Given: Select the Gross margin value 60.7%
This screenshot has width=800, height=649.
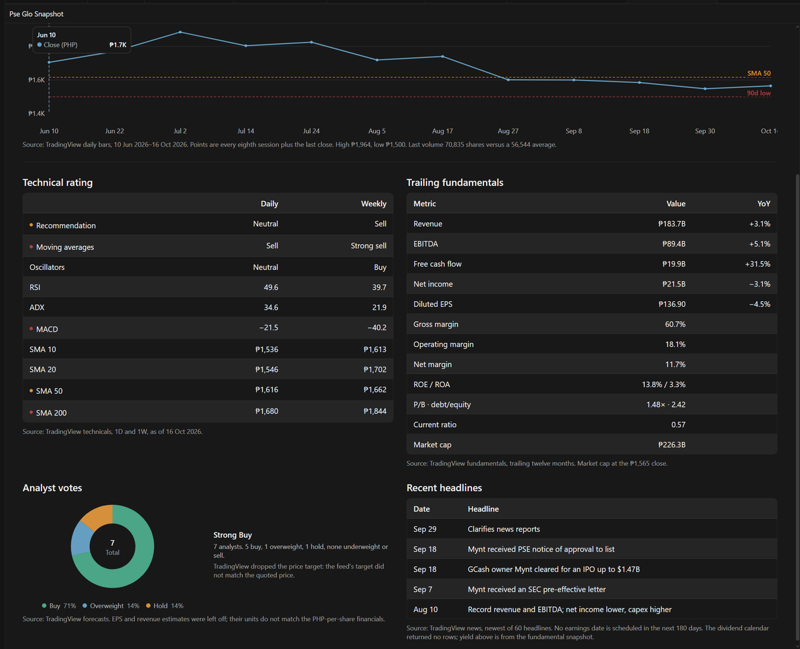Looking at the screenshot, I should click(x=675, y=324).
